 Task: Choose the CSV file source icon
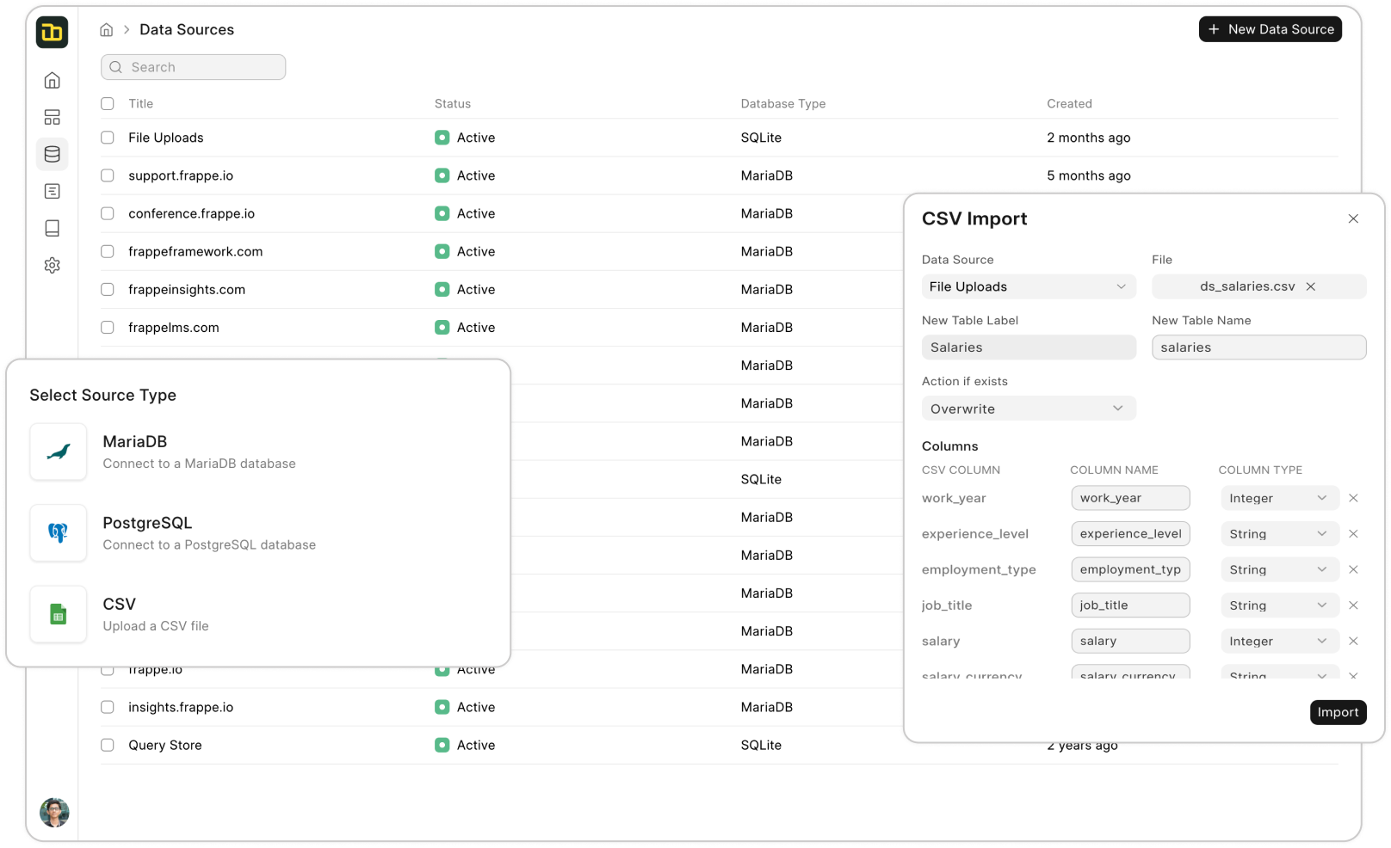[59, 614]
